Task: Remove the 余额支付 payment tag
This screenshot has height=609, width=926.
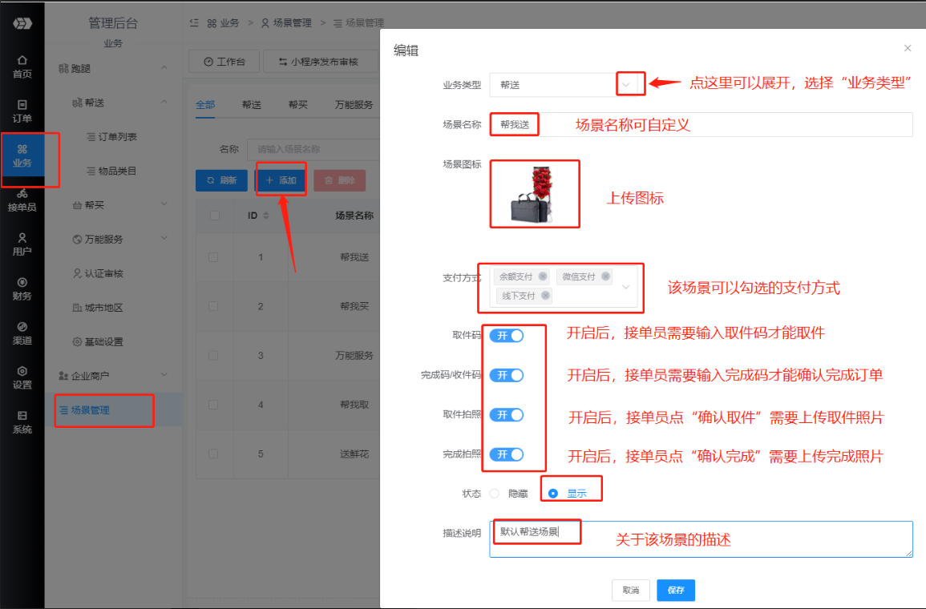Action: (543, 276)
